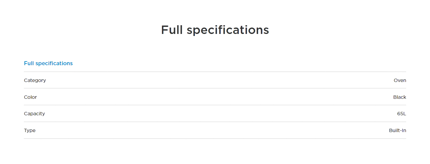Click the Color label

pyautogui.click(x=30, y=97)
